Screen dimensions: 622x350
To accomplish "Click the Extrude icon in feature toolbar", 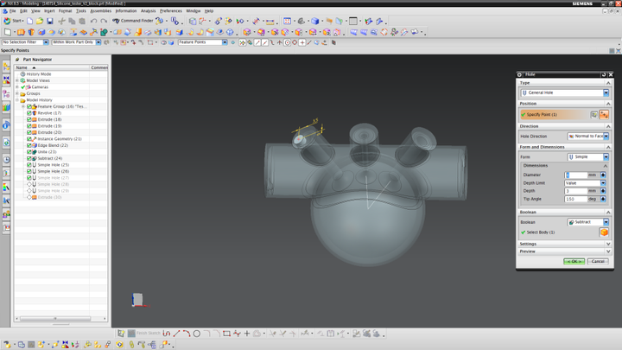I will [21, 32].
